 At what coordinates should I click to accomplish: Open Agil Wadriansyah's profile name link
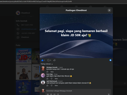(52, 81)
